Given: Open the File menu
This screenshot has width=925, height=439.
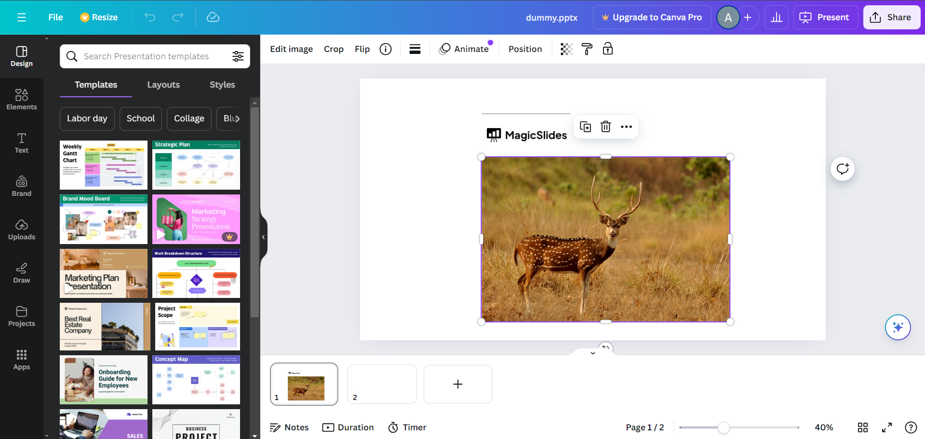Looking at the screenshot, I should coord(55,17).
